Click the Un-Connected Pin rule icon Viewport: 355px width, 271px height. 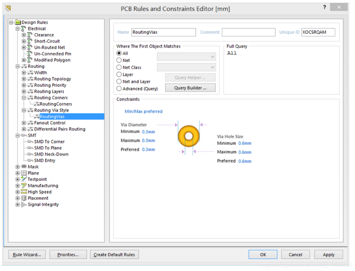pos(30,54)
